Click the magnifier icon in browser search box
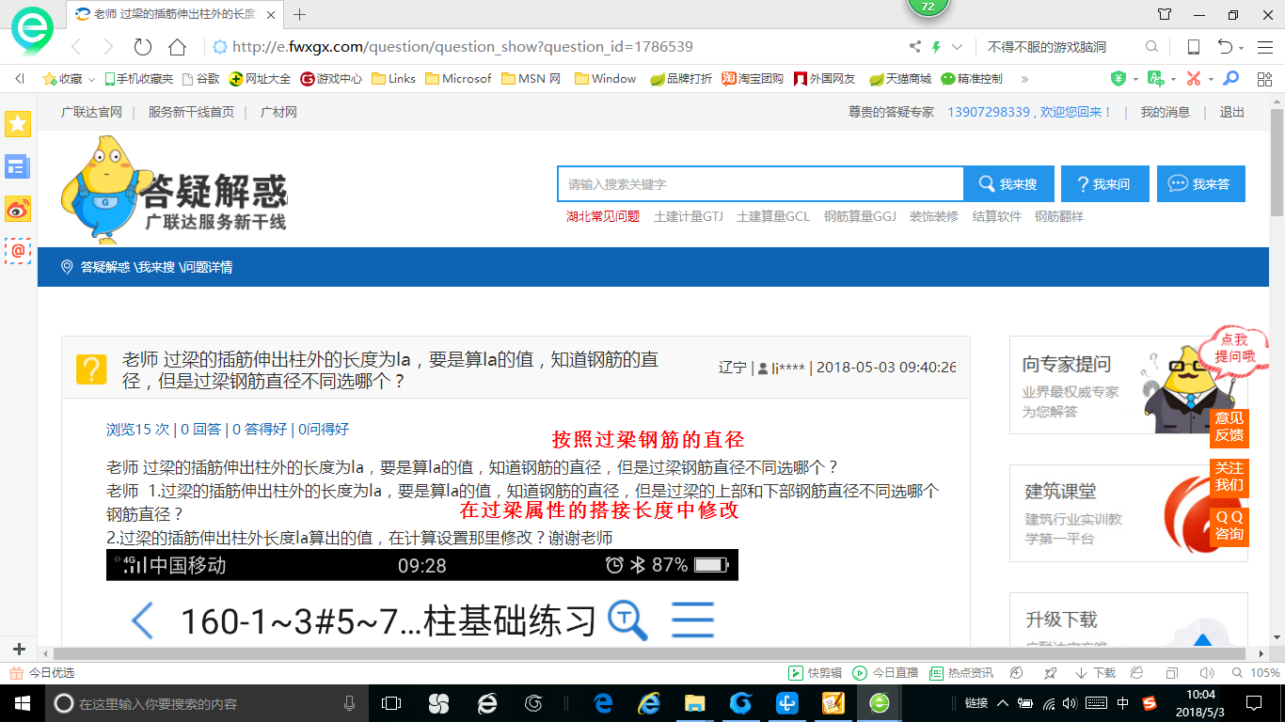 point(1151,47)
